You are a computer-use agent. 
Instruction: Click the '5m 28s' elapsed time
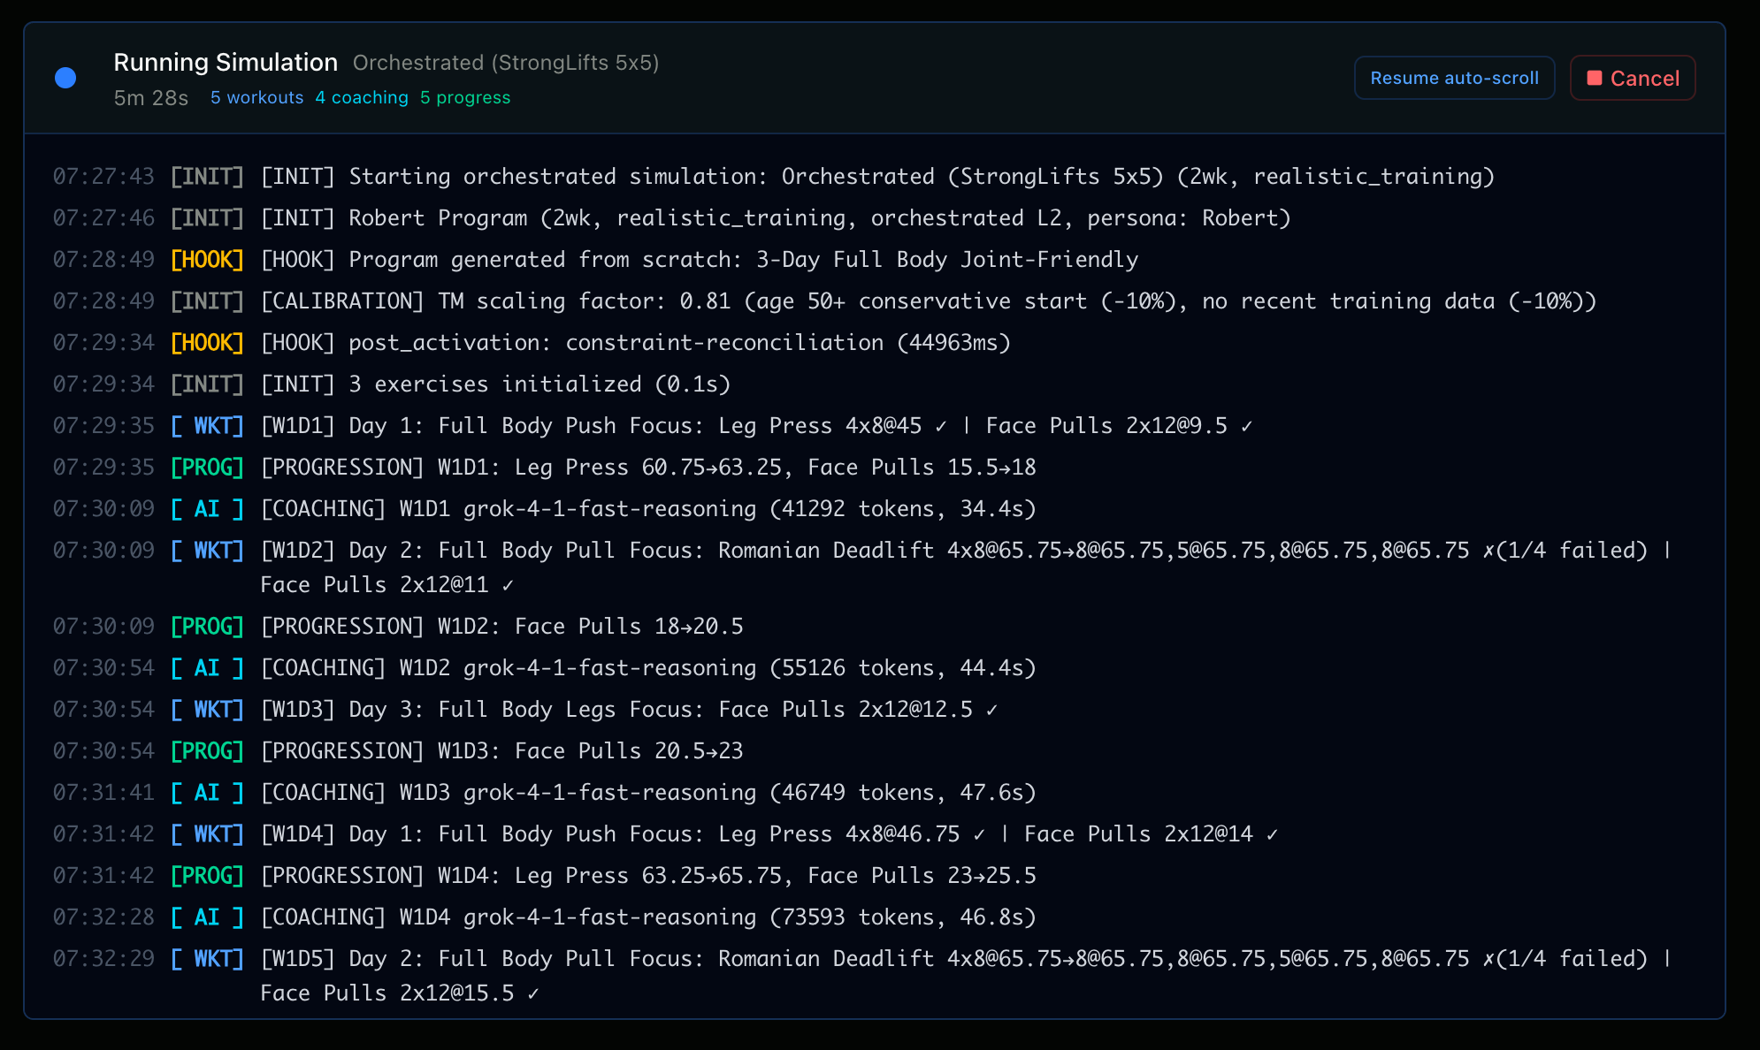[151, 98]
